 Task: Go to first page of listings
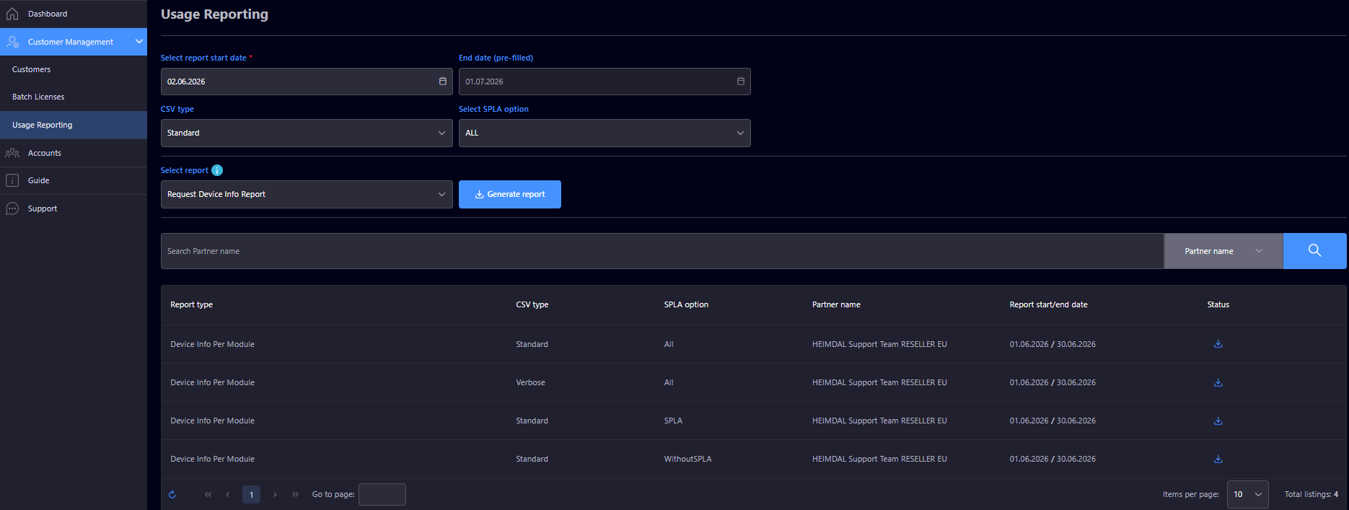208,494
